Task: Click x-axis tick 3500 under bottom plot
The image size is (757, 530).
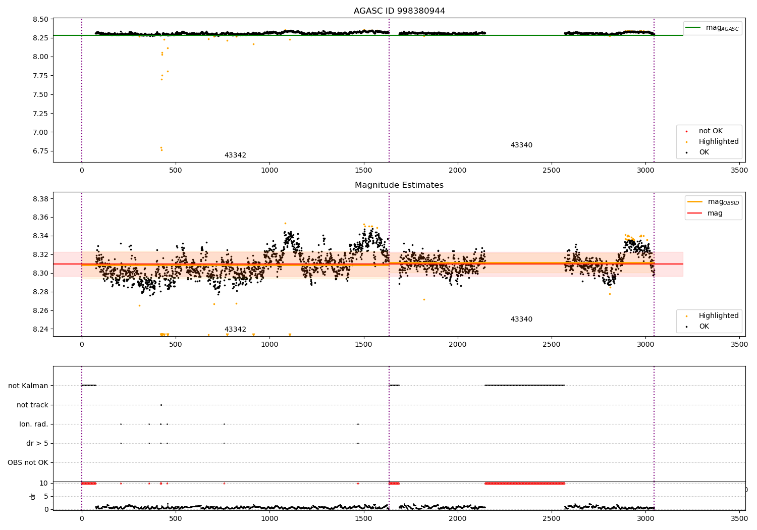Action: (x=739, y=519)
